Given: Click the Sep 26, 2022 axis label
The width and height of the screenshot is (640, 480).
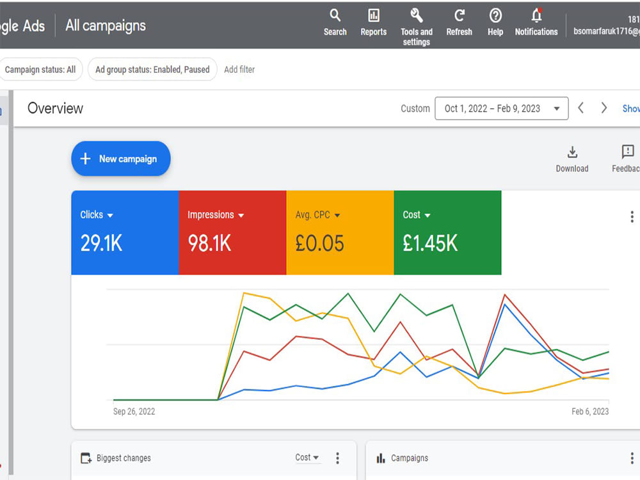Looking at the screenshot, I should 134,412.
